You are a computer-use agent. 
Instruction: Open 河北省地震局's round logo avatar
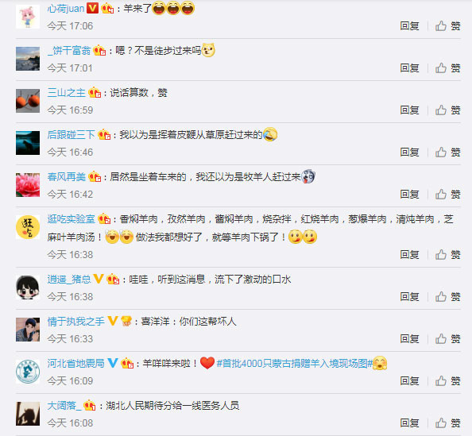28,372
